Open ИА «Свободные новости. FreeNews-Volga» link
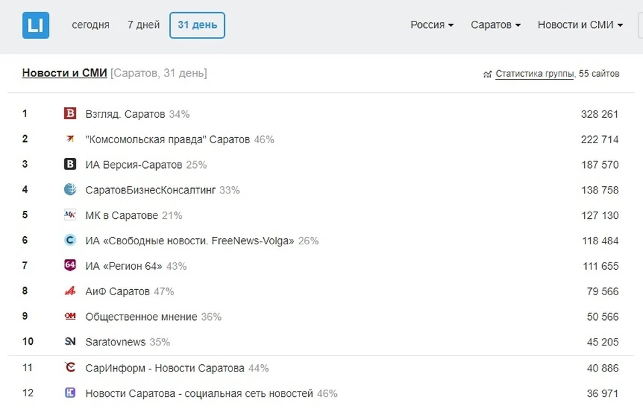Viewport: 643px width, 409px height. [x=190, y=240]
